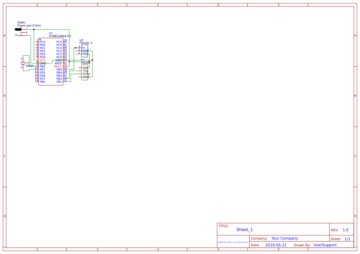360x254 pixels.
Task: Click the UserSupport drawn-by text
Action: tap(325, 245)
